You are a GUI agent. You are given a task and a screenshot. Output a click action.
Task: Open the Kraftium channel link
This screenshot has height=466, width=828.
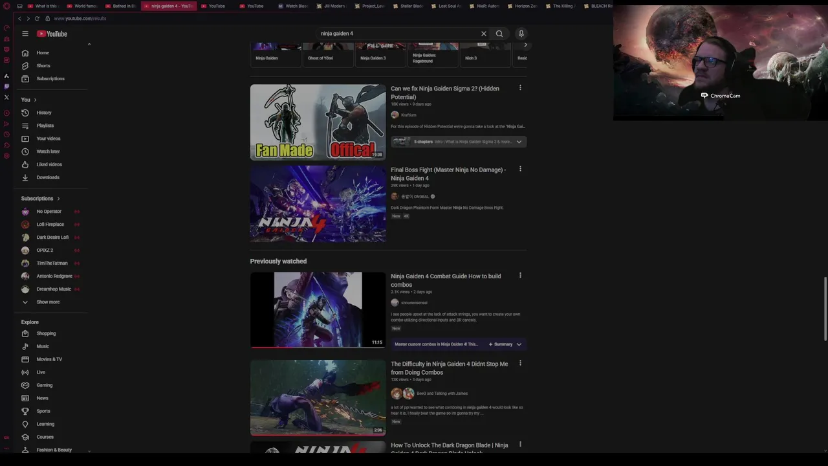pyautogui.click(x=408, y=115)
